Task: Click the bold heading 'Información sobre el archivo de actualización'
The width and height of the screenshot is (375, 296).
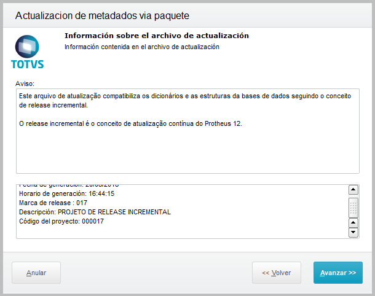Action: point(157,36)
